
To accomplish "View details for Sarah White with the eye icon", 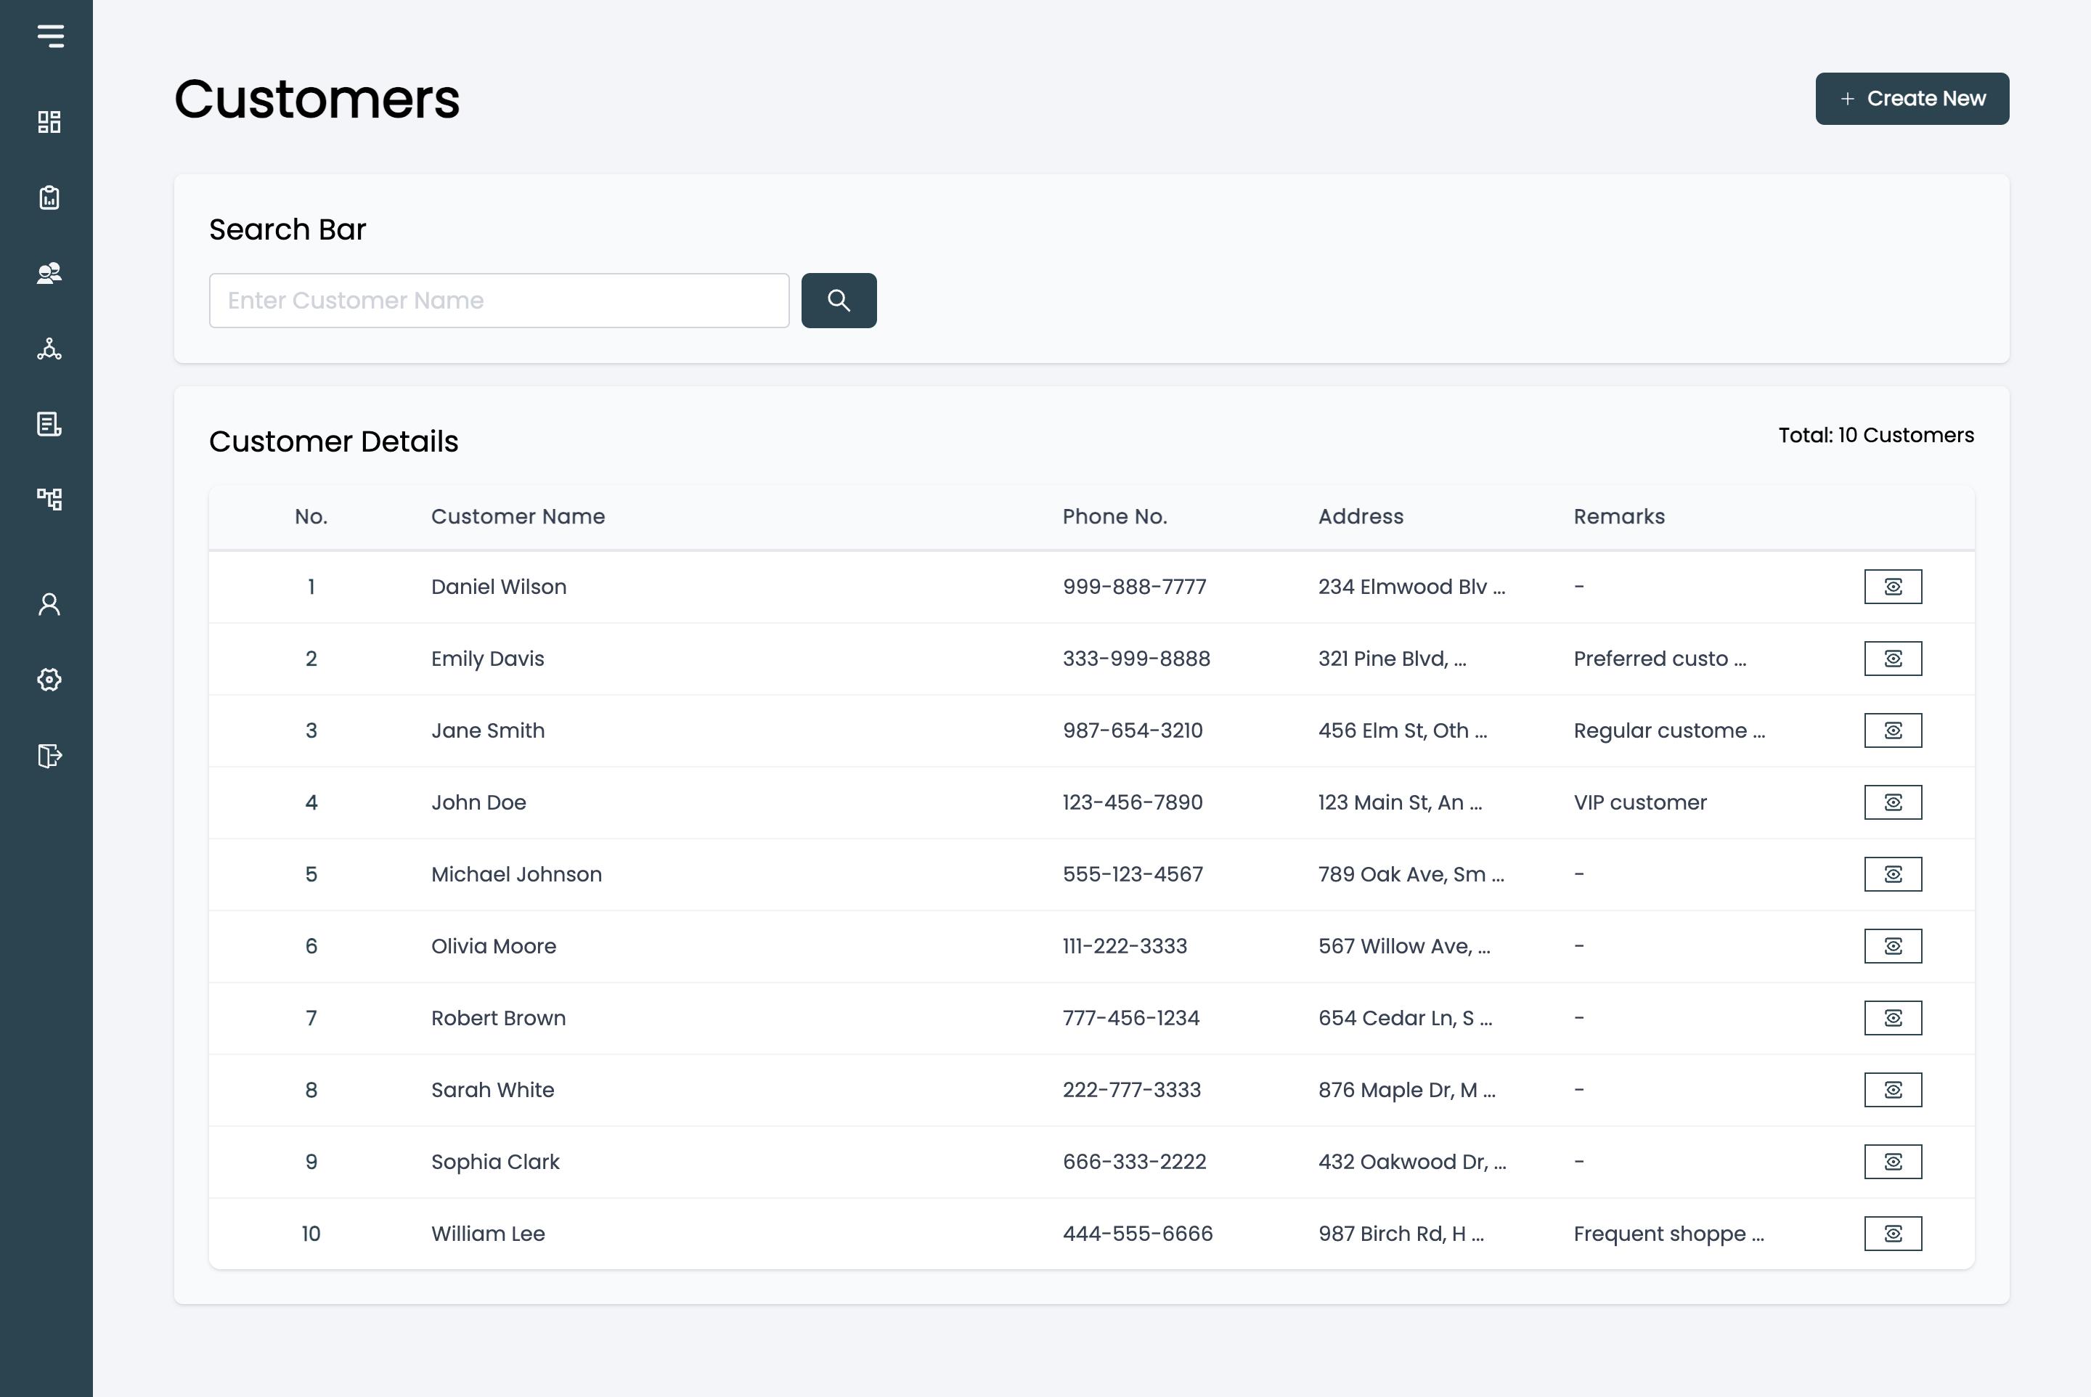I will [x=1892, y=1090].
